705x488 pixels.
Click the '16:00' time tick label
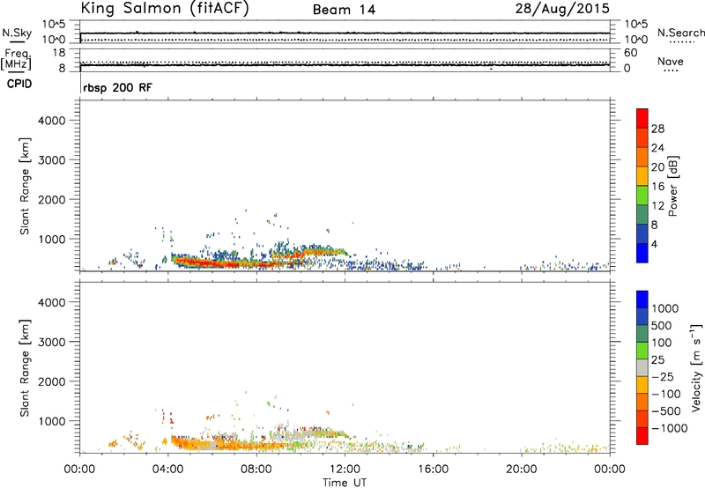pos(433,470)
